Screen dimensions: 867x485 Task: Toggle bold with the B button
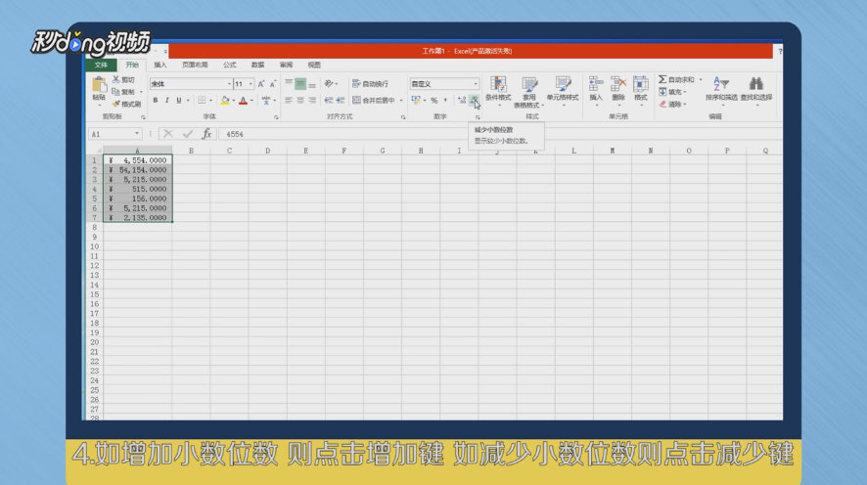point(156,101)
